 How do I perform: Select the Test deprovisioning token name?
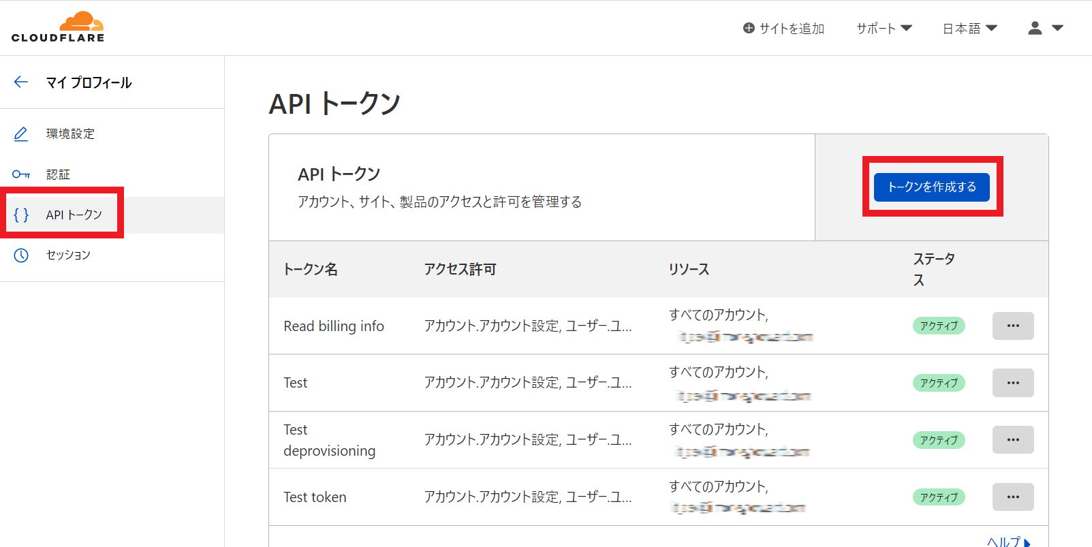coord(330,440)
